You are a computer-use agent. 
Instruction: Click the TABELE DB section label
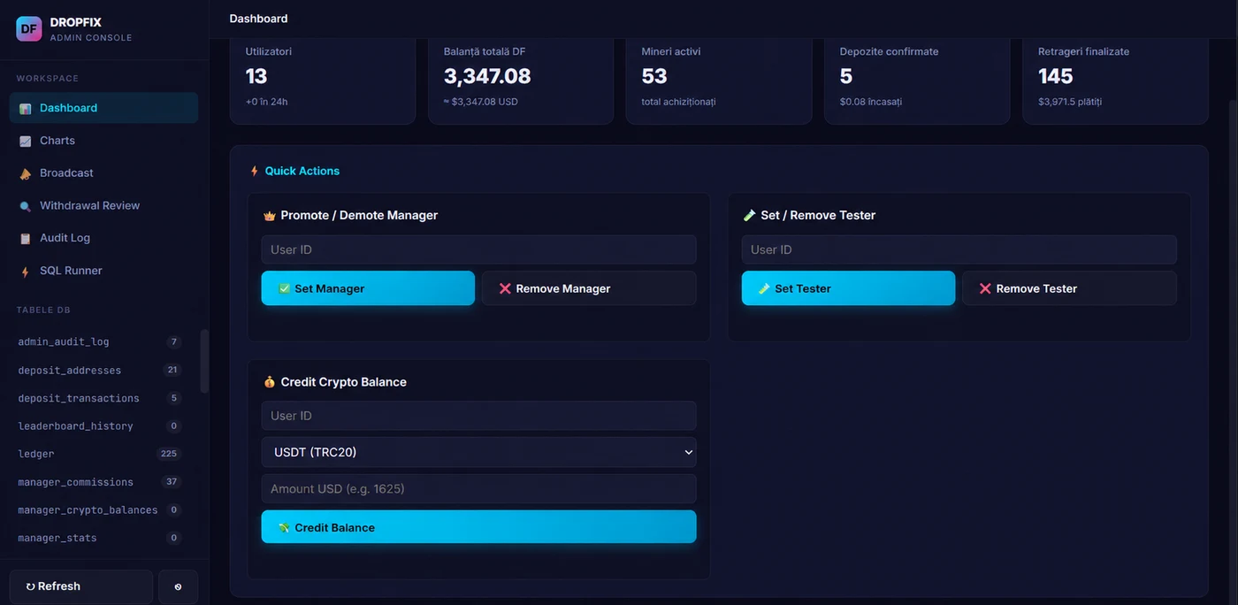tap(43, 310)
